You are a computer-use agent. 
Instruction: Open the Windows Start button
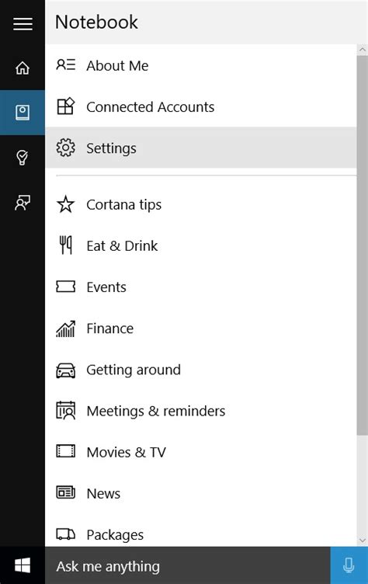tap(23, 565)
